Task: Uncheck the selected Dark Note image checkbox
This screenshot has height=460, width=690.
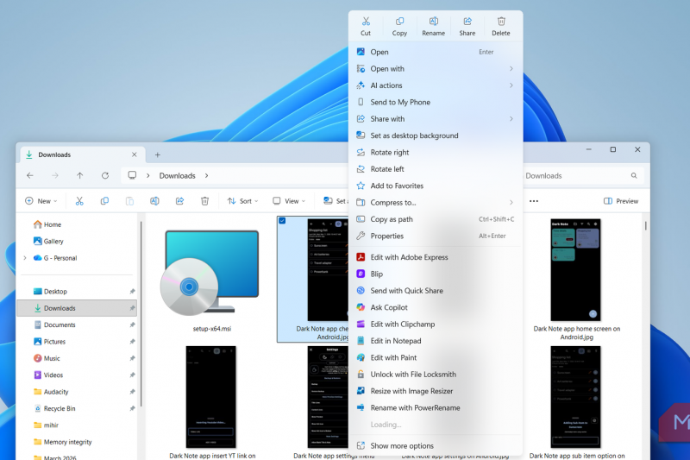Action: click(x=282, y=221)
